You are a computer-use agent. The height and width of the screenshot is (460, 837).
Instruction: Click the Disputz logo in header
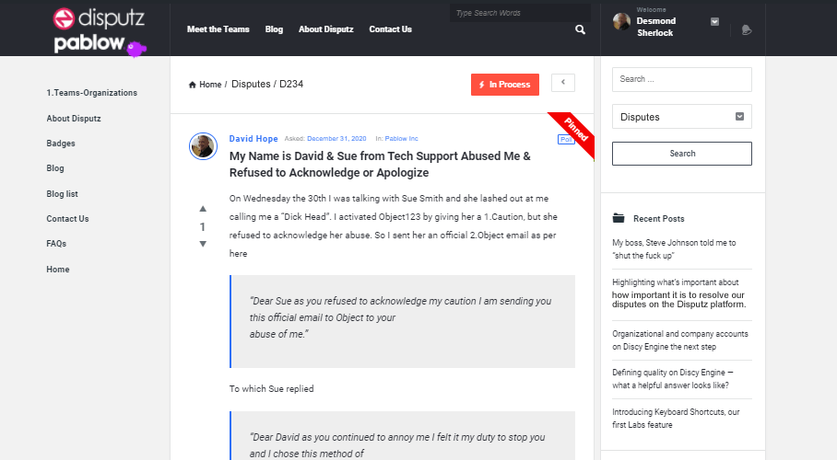click(99, 17)
